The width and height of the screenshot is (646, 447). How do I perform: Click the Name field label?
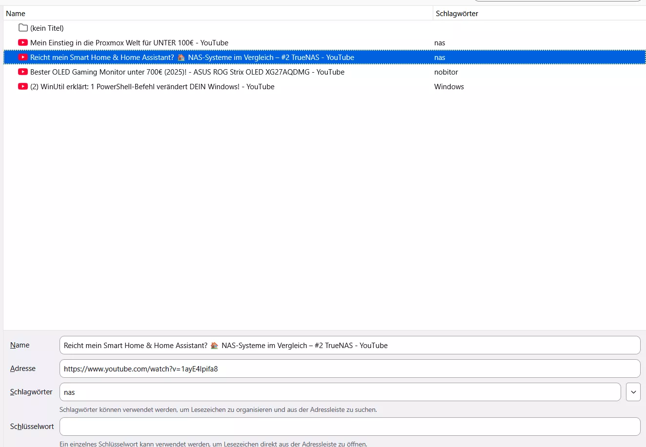[20, 345]
